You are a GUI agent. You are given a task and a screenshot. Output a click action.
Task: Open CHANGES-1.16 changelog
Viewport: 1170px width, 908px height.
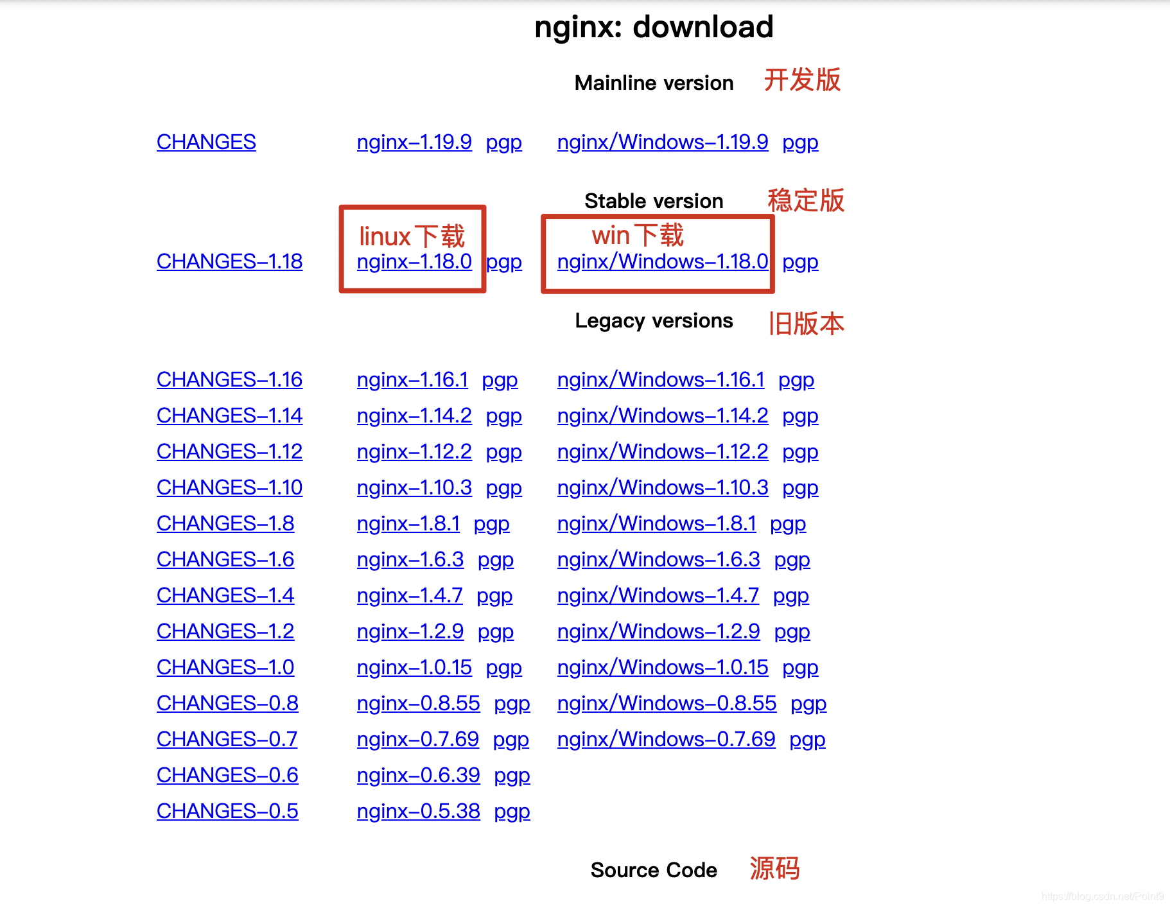[x=229, y=380]
